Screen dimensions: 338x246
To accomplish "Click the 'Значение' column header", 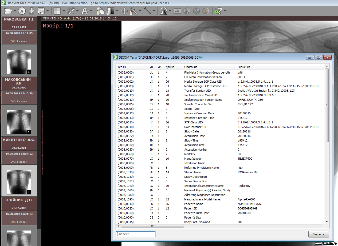I will click(x=244, y=67).
